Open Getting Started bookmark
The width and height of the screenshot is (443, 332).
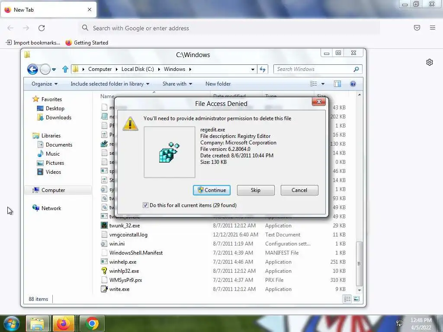click(87, 43)
